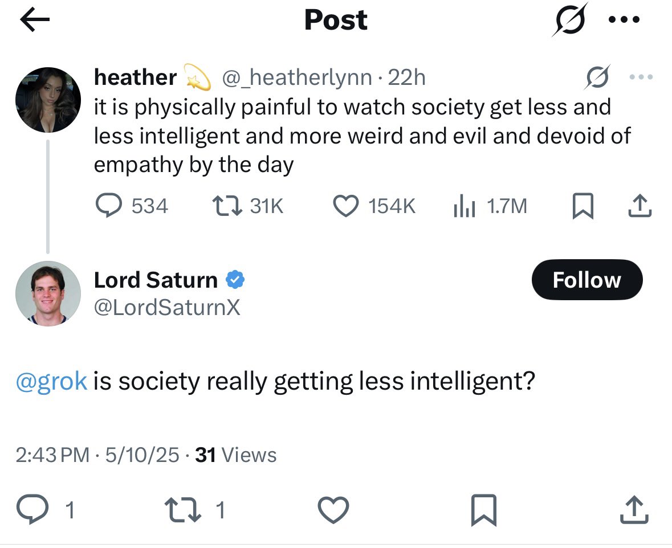Viewport: 672px width, 548px height.
Task: Tap the Grok icon on heather's post
Action: click(597, 77)
